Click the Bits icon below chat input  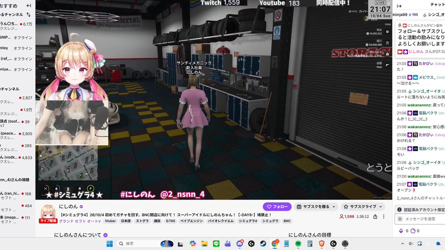[x=401, y=231]
